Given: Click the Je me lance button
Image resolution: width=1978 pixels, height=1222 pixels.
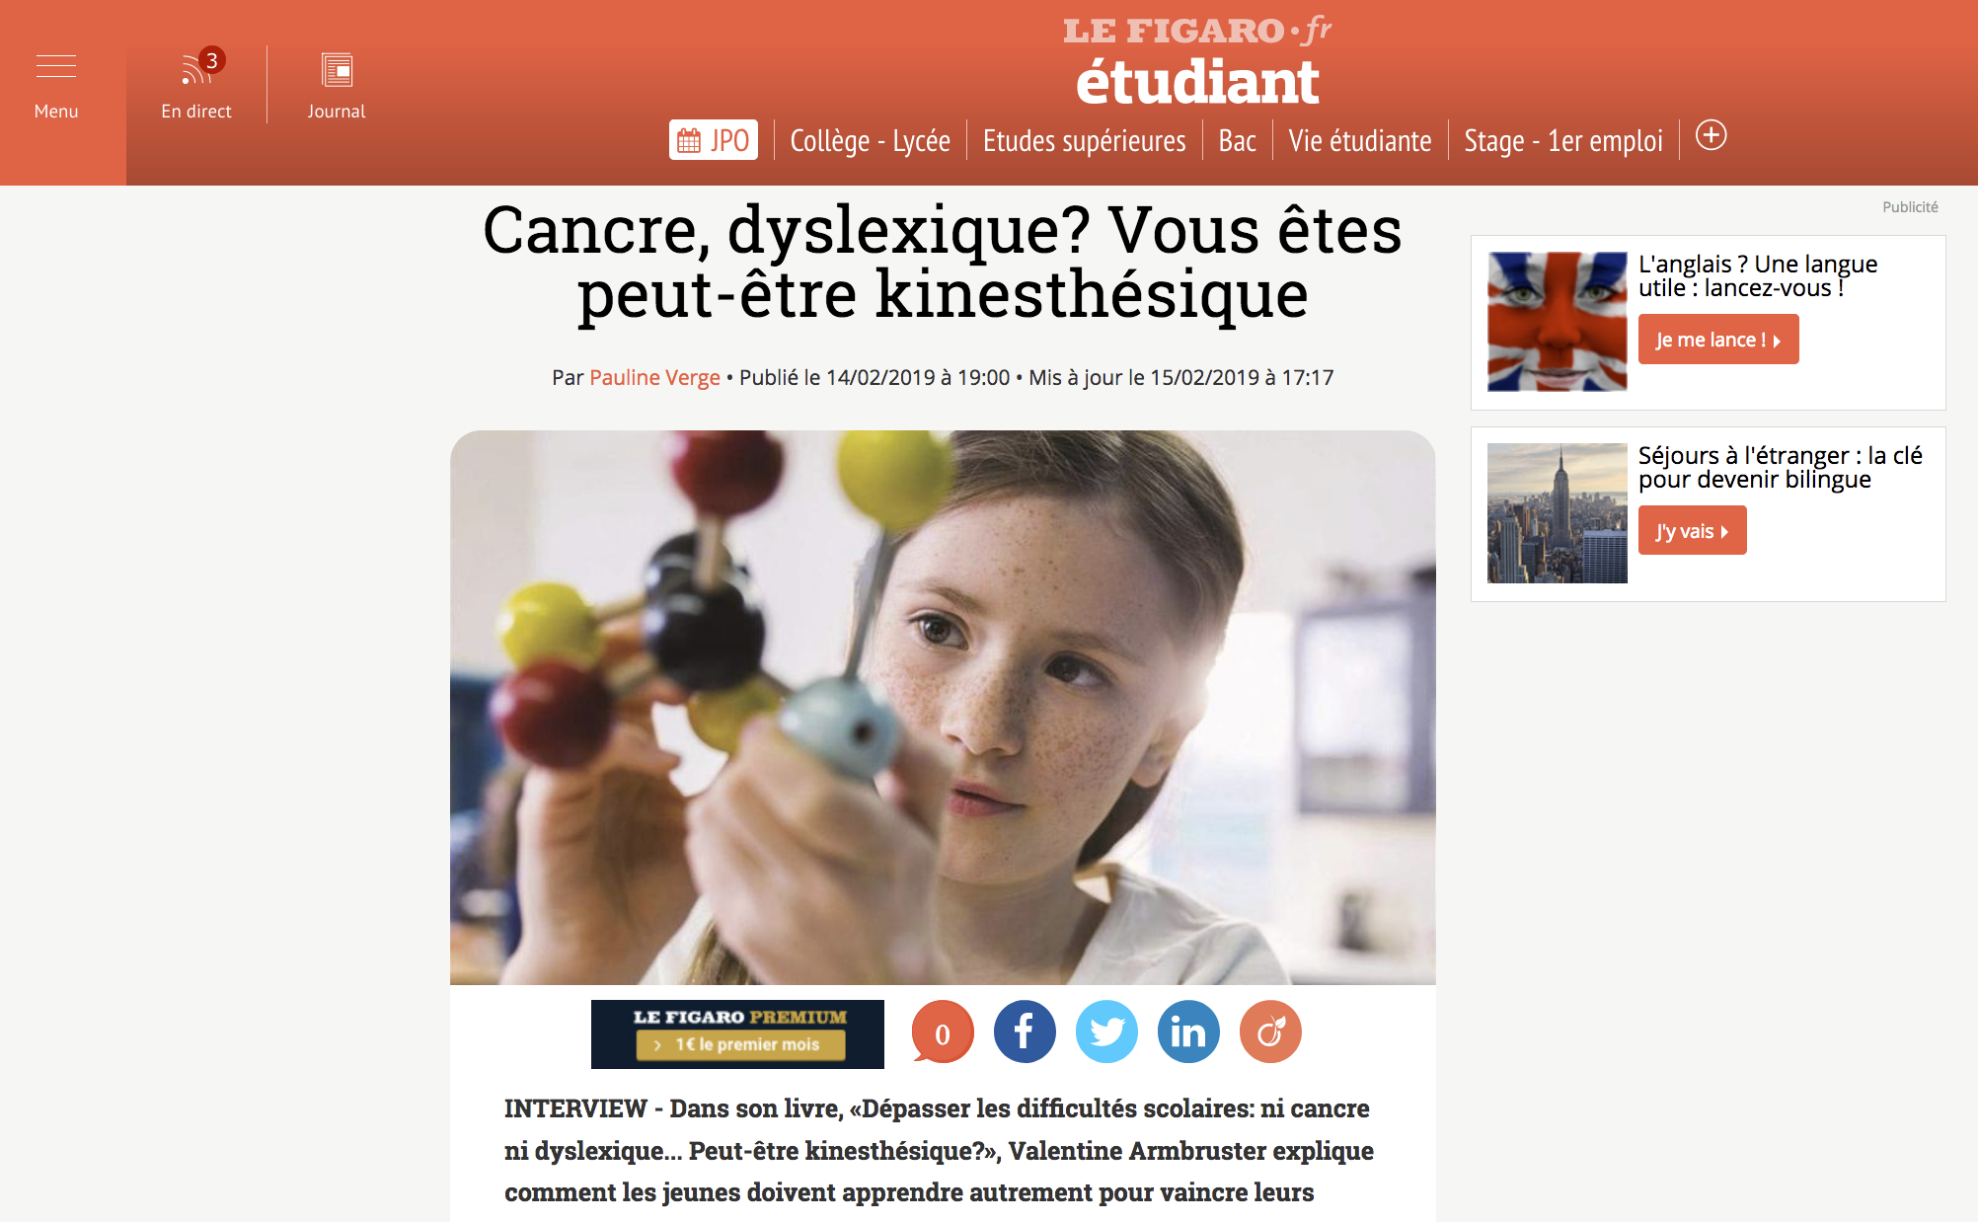Looking at the screenshot, I should click(x=1717, y=340).
